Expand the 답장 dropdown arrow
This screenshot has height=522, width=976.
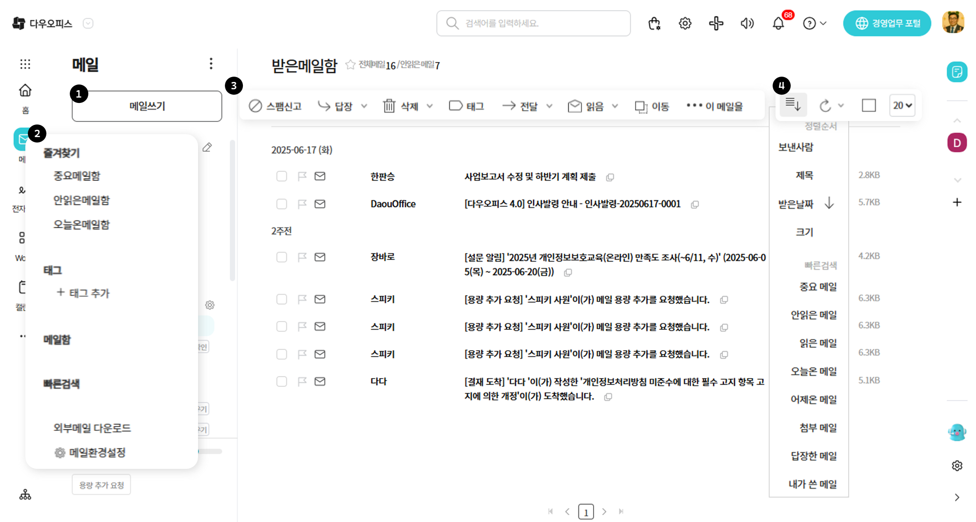coord(364,106)
